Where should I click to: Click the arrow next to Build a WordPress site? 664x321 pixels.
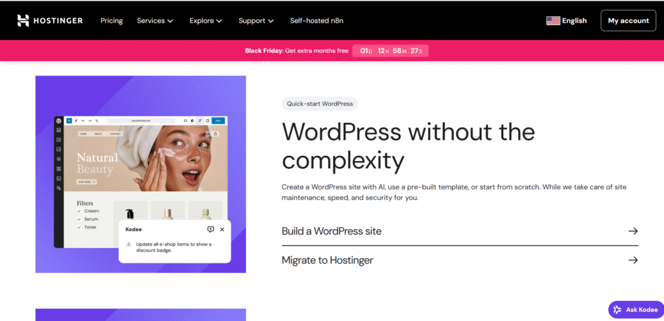(x=633, y=231)
